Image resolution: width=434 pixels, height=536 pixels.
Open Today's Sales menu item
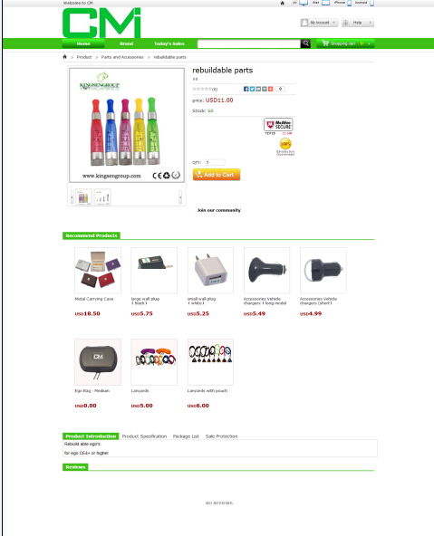(169, 43)
